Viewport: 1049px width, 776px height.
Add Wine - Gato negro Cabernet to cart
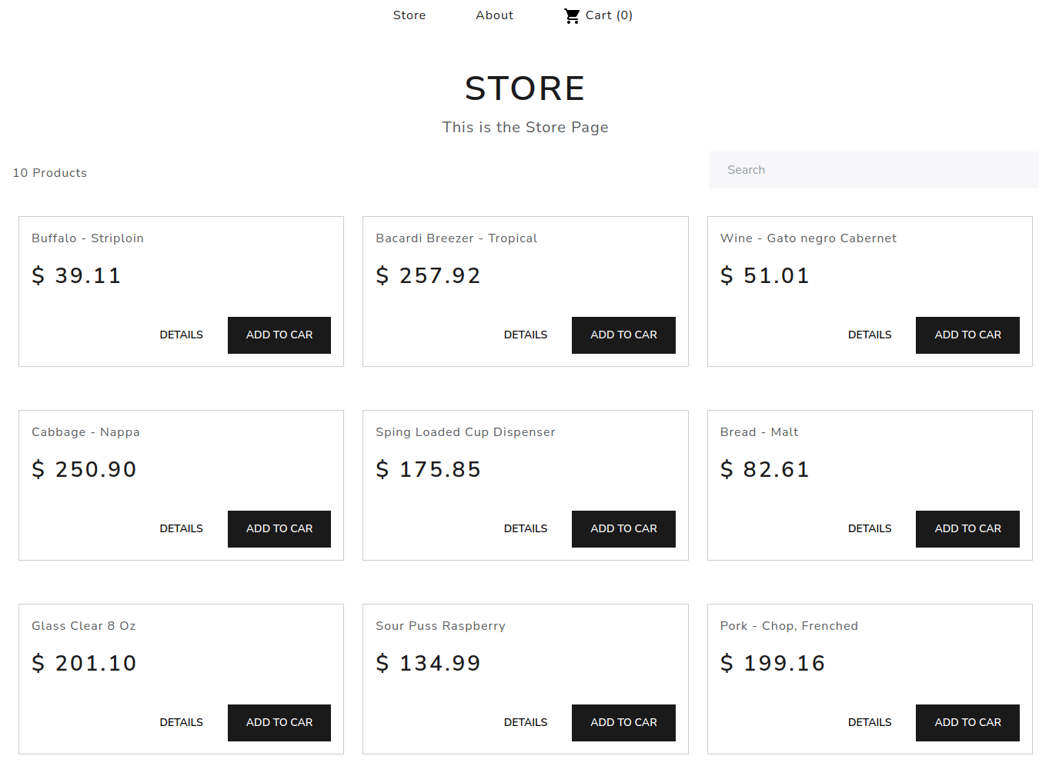click(x=967, y=335)
